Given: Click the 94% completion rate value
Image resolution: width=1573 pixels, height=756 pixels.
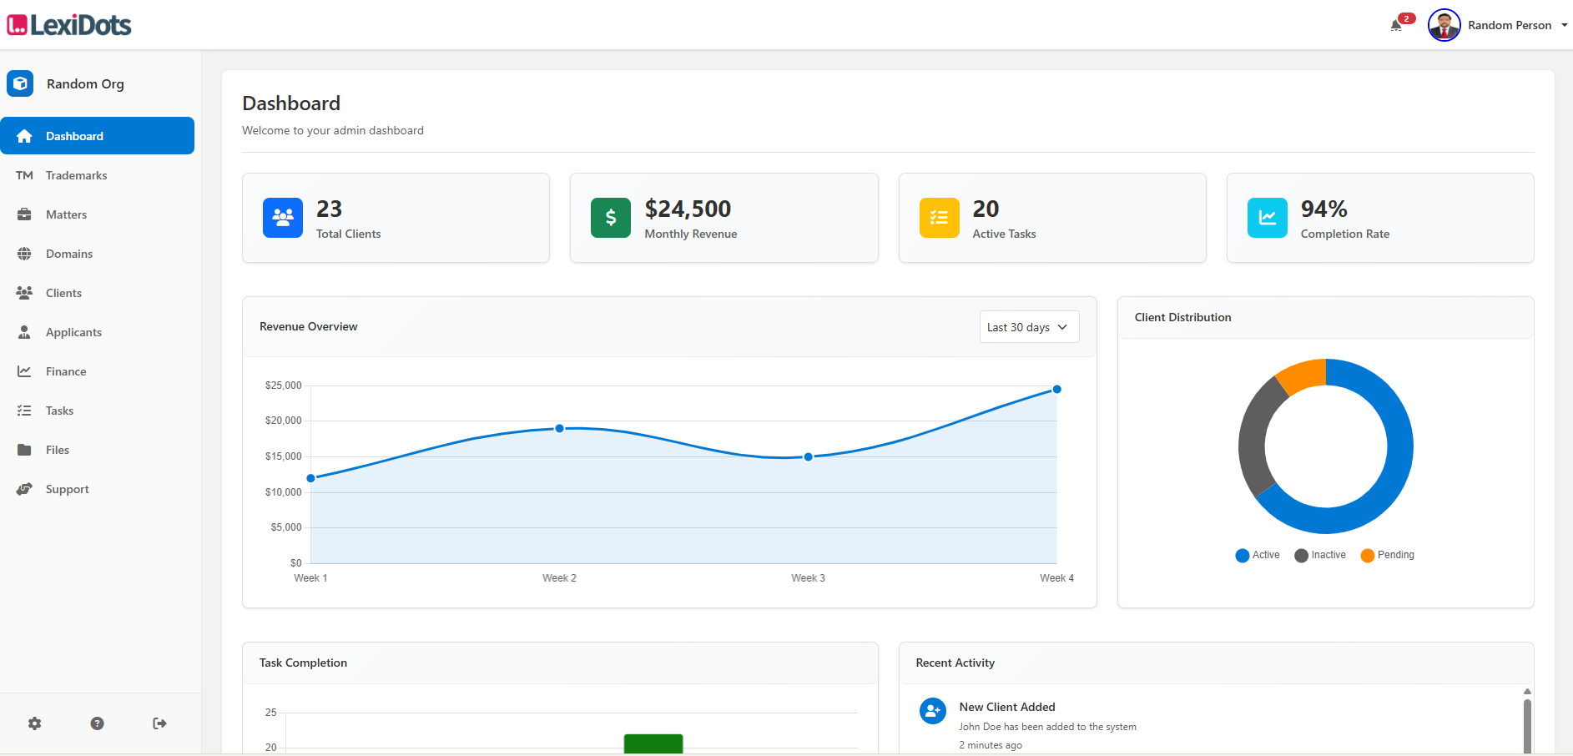Looking at the screenshot, I should click(1324, 209).
